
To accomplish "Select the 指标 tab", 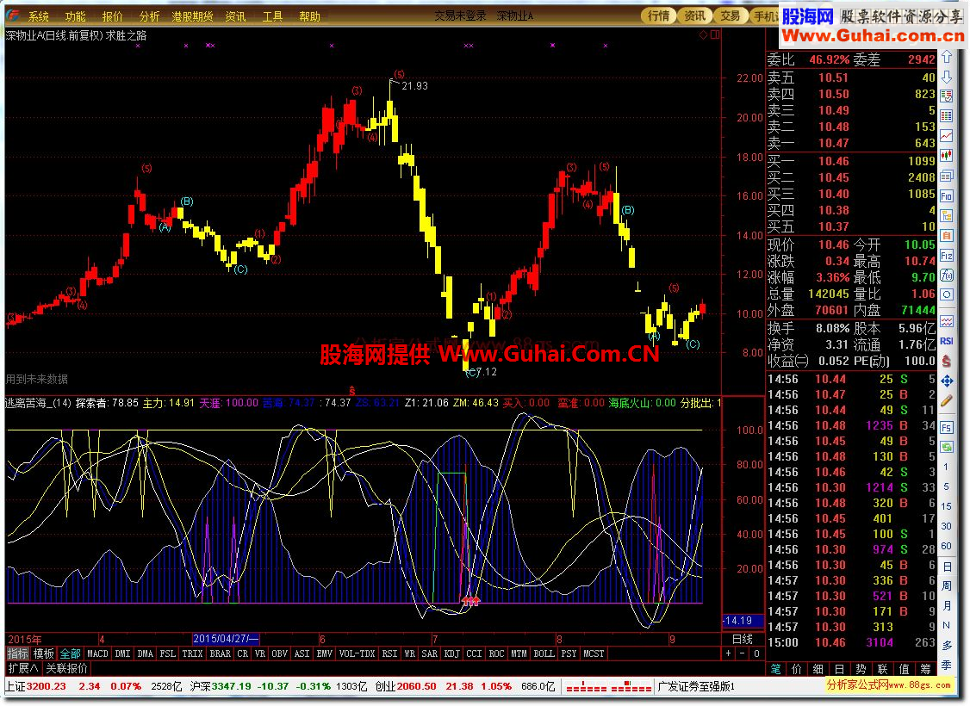I will (18, 653).
